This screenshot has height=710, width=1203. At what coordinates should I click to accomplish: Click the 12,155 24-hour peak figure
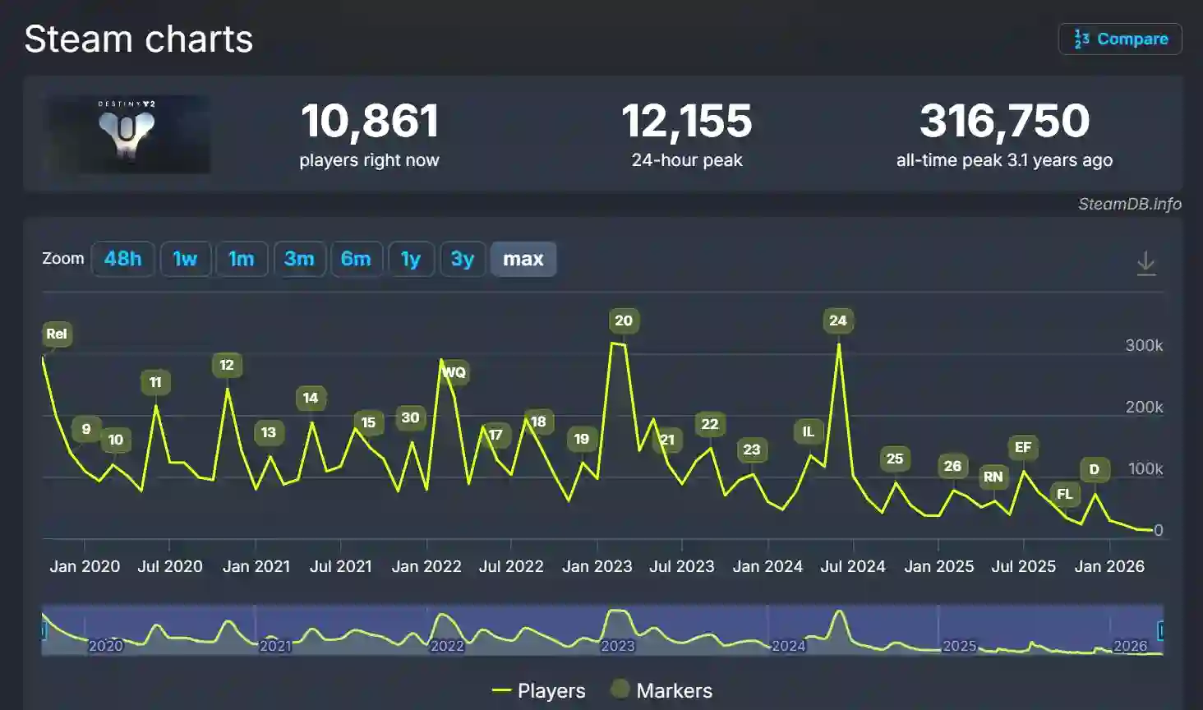pos(687,121)
